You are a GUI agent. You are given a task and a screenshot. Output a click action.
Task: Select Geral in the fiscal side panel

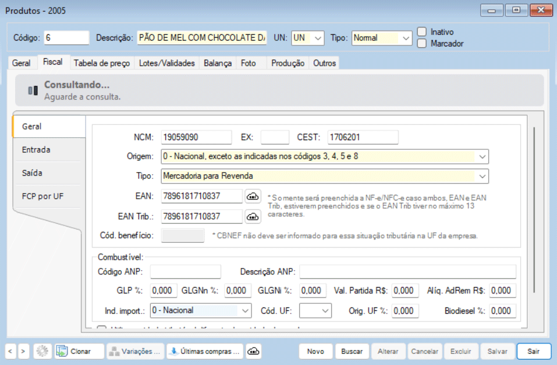pos(49,126)
